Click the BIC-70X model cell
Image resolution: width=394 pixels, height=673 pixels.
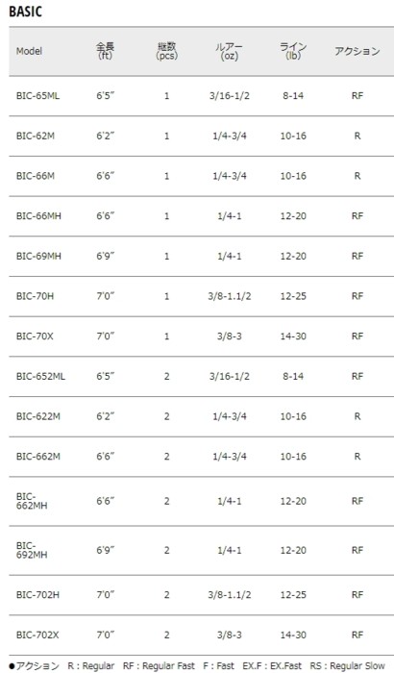[35, 336]
